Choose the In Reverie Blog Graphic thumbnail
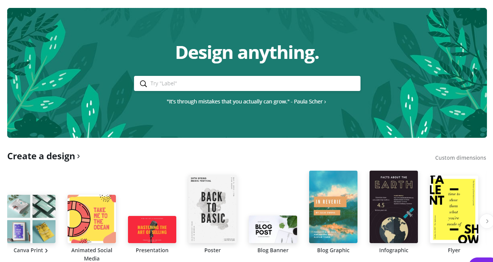 [333, 207]
